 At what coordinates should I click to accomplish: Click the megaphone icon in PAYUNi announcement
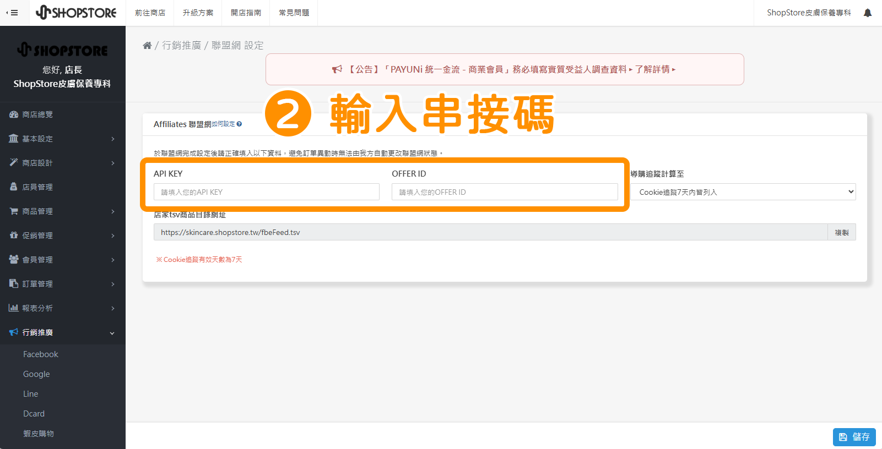337,69
